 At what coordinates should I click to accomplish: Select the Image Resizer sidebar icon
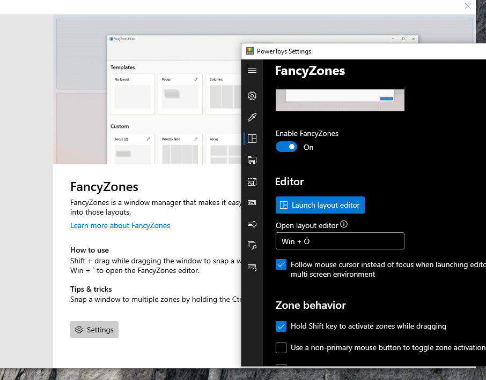pos(252,181)
